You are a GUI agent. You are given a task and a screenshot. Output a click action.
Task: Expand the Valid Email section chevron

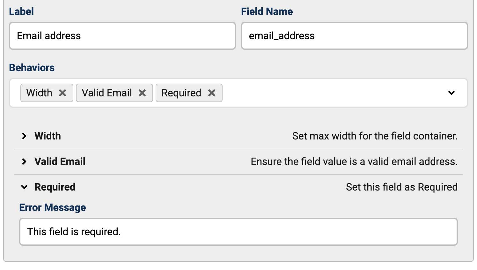[x=24, y=161]
